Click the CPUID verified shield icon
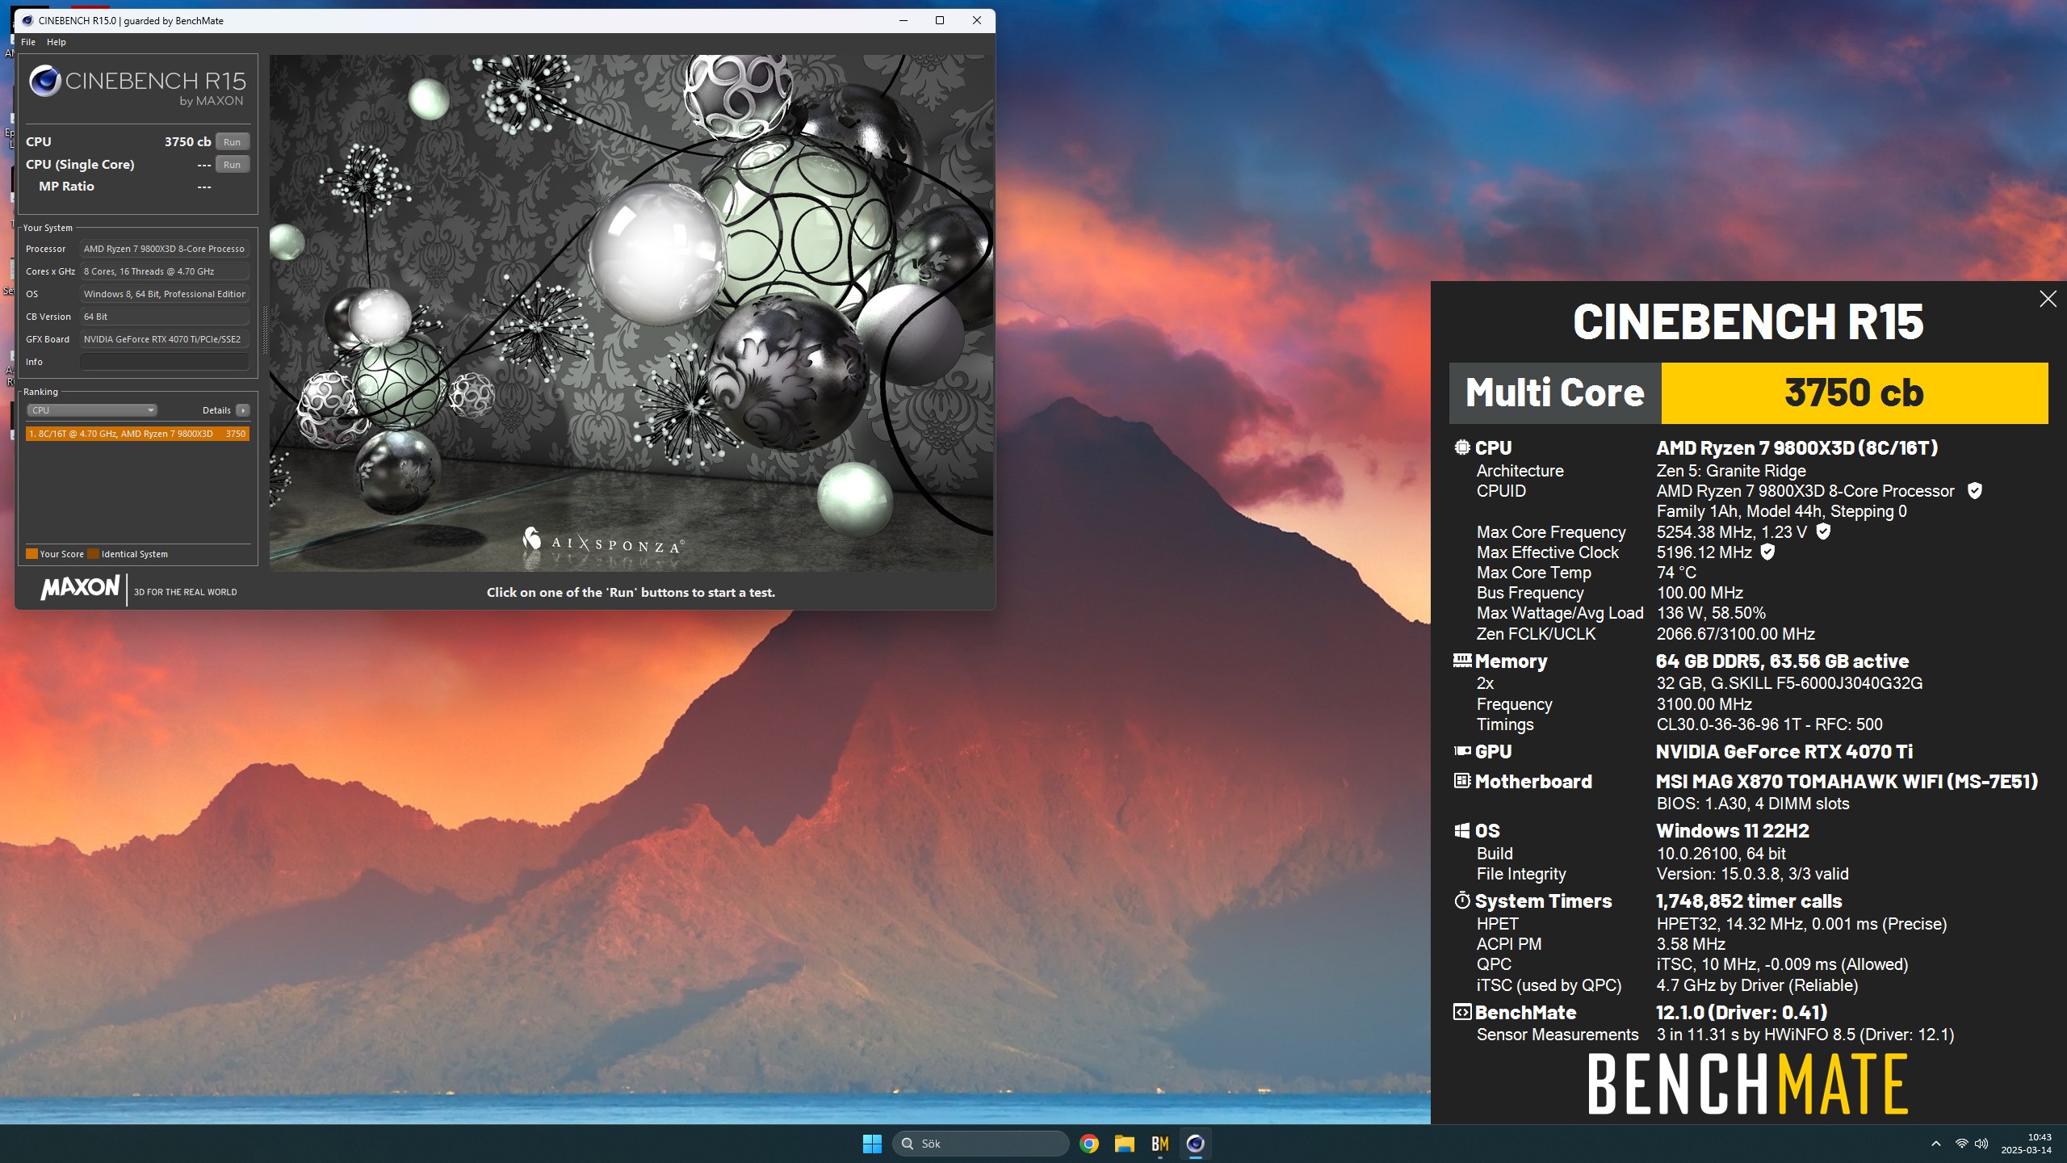Image resolution: width=2067 pixels, height=1163 pixels. pos(1974,491)
